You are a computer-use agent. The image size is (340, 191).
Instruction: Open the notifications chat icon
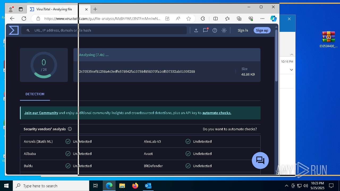click(205, 30)
